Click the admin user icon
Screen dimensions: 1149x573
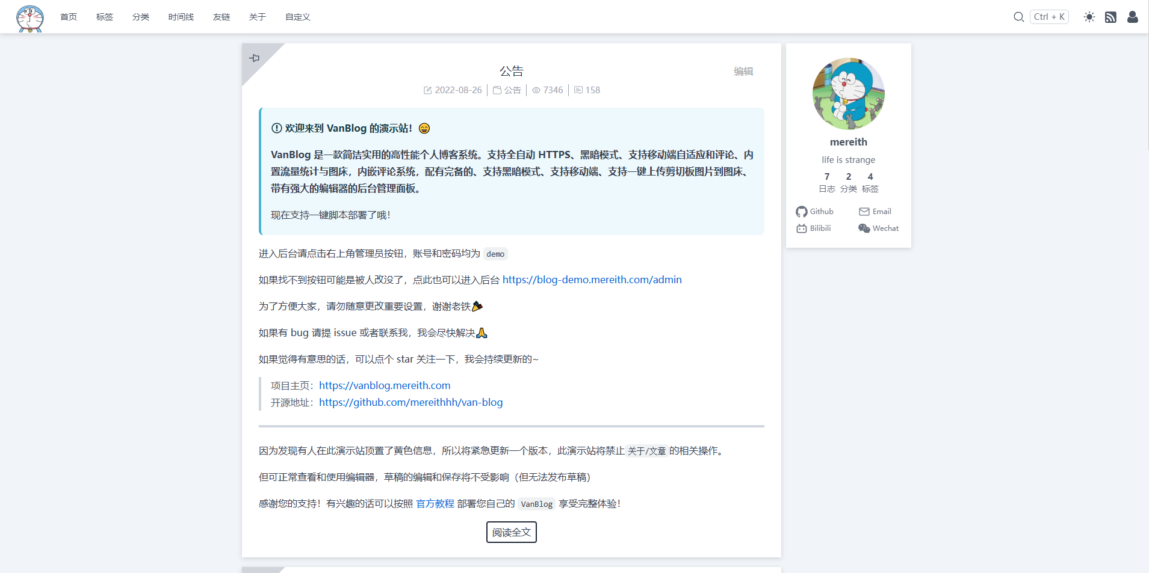[1132, 17]
